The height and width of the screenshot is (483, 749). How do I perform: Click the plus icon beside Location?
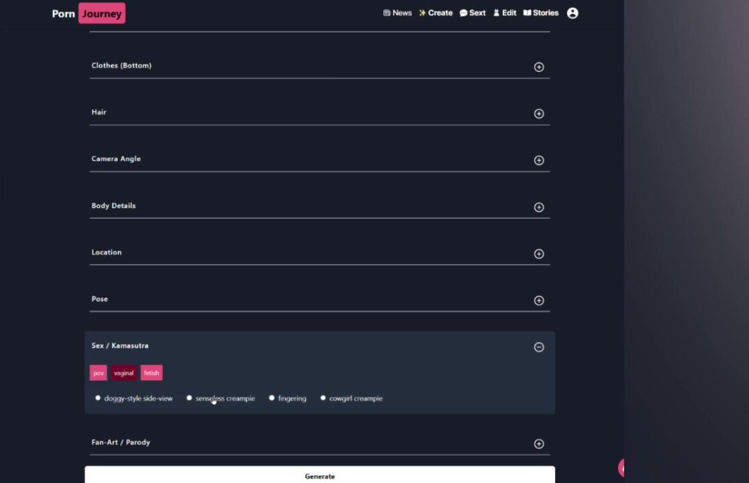point(538,254)
